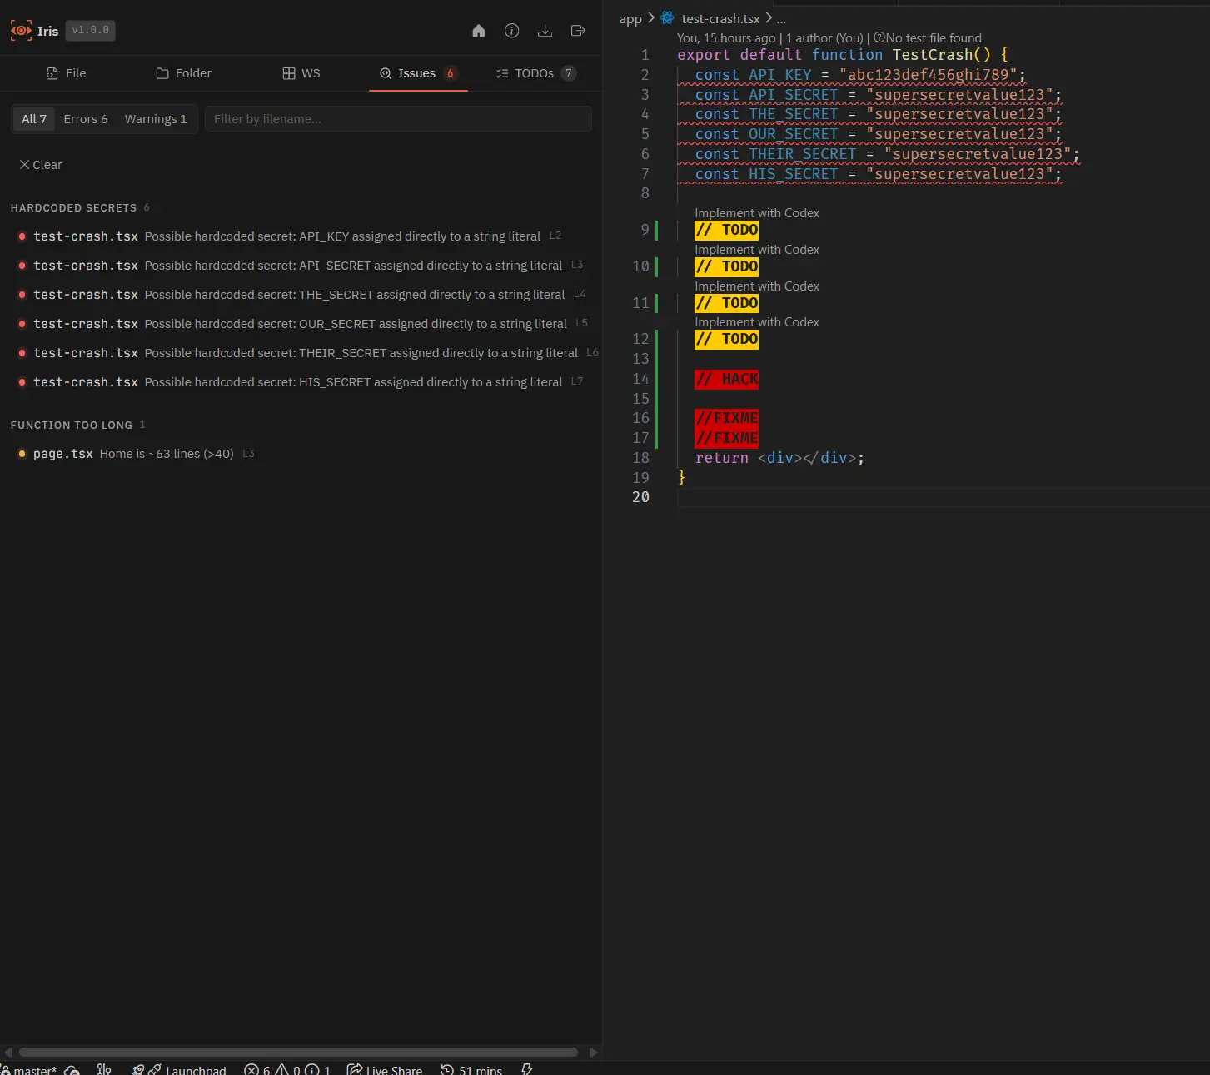Click the return statement on line 18

779,458
